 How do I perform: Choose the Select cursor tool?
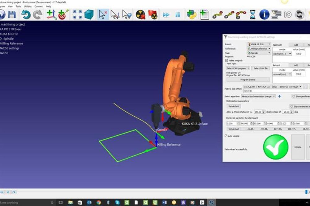click(103, 14)
